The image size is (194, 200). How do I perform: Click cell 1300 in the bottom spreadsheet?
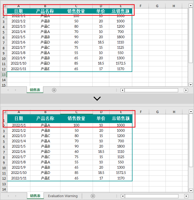(121, 168)
